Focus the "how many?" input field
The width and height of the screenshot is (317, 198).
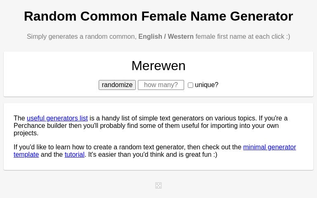pyautogui.click(x=161, y=85)
